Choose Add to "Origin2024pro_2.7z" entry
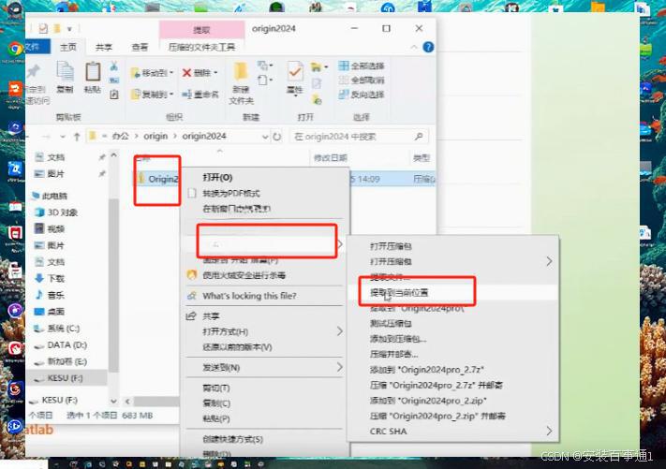 coord(427,369)
